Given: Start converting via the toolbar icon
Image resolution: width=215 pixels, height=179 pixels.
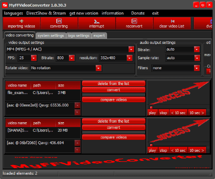Looking at the screenshot, I should tap(59, 21).
